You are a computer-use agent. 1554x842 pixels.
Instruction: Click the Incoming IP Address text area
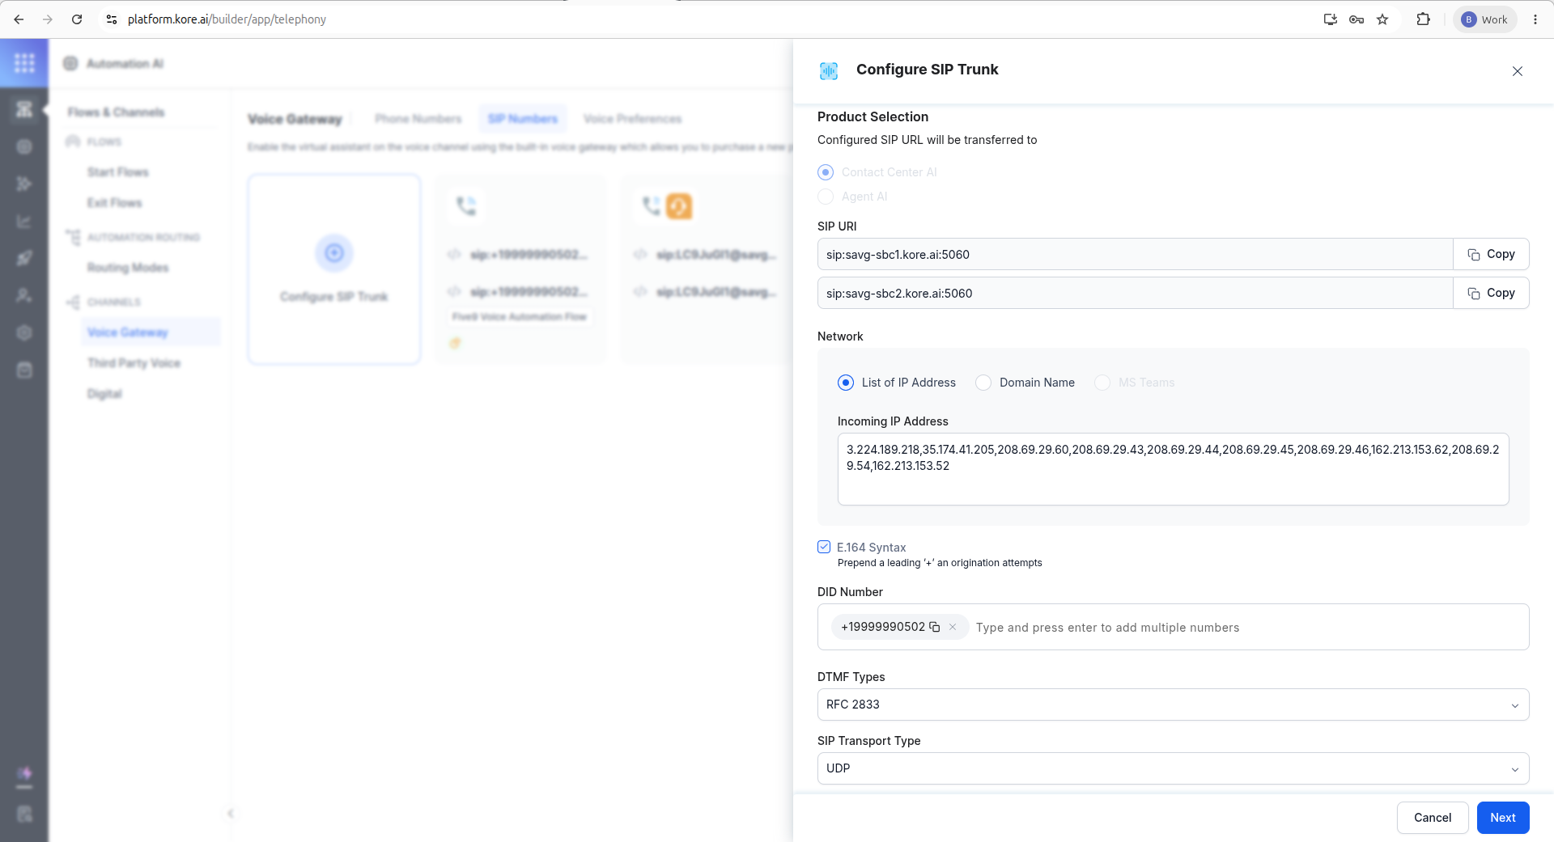(x=1173, y=469)
